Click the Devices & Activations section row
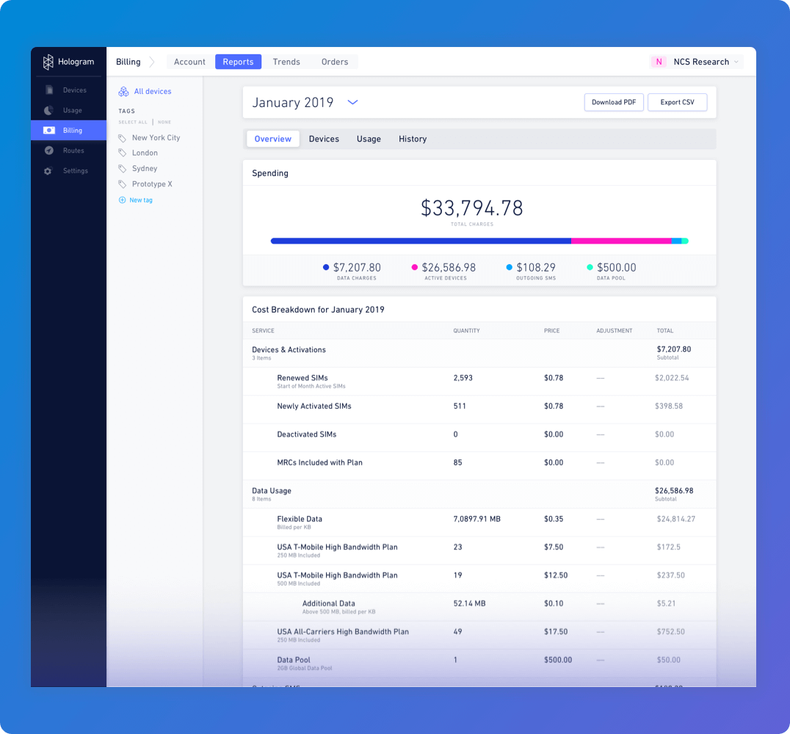790x734 pixels. [x=479, y=353]
